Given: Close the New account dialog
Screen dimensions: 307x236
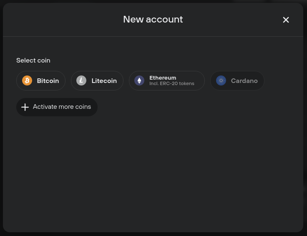Looking at the screenshot, I should coord(286,20).
